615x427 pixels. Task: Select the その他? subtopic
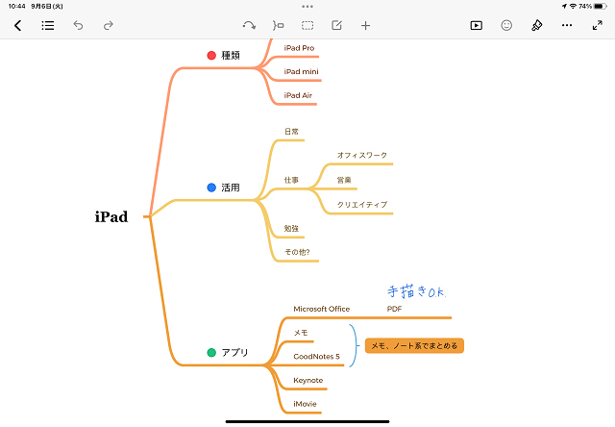pos(297,252)
